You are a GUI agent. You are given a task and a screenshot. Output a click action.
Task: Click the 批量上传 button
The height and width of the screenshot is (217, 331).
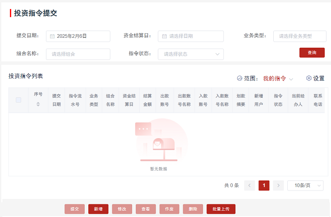(221, 209)
